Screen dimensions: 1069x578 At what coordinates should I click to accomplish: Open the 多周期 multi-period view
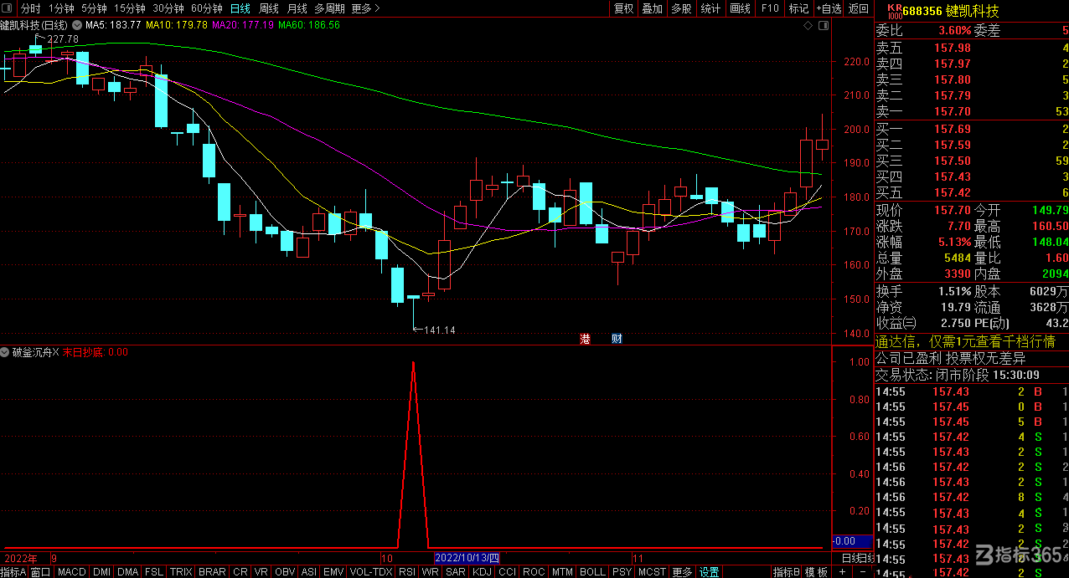[x=330, y=8]
